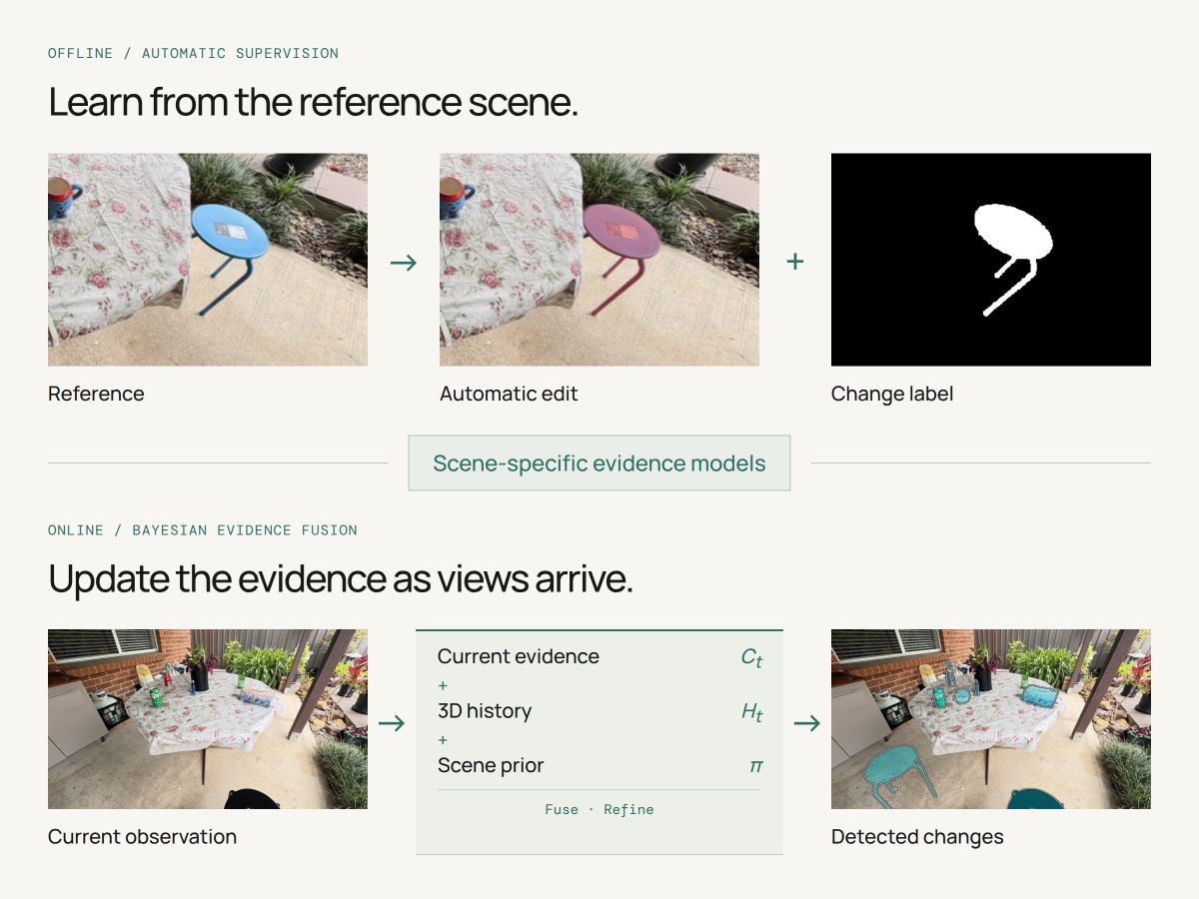Click the π symbol
Screen dimensions: 1199x899
tap(756, 766)
